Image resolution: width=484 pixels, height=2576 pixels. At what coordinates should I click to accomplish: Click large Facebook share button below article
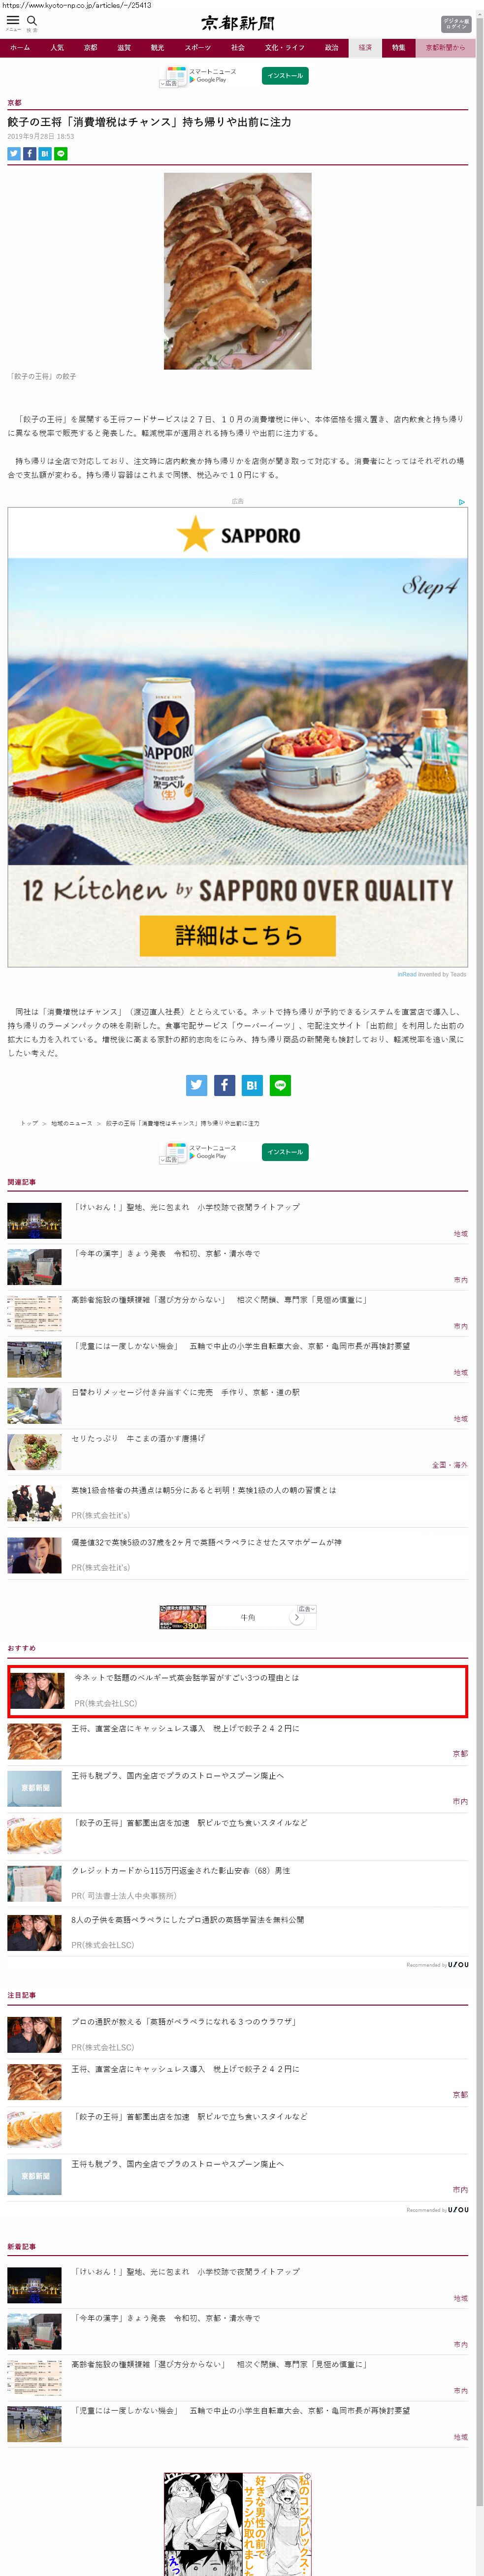(x=225, y=1085)
